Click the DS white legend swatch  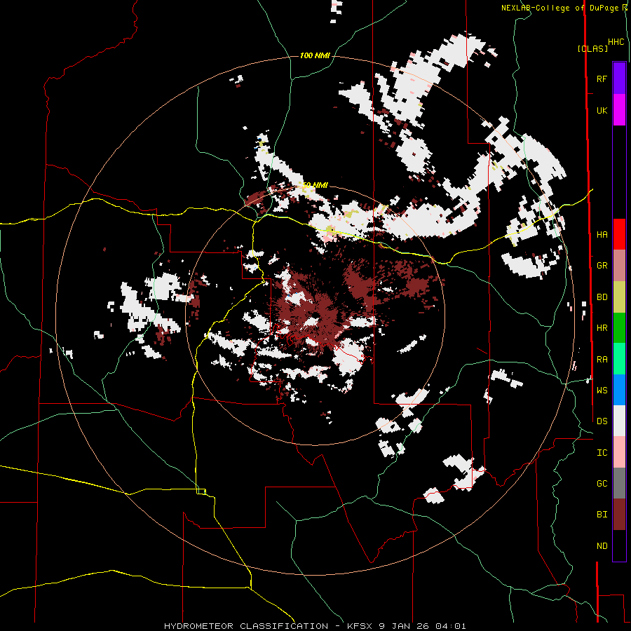pyautogui.click(x=619, y=421)
